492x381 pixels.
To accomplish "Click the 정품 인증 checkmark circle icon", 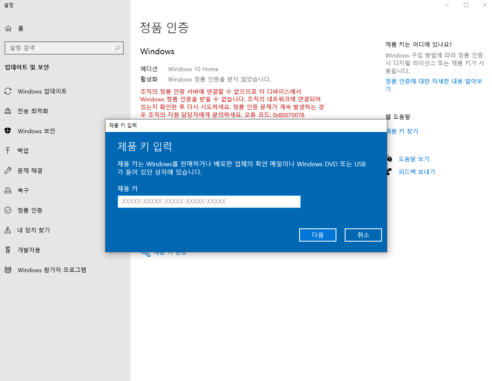I will point(8,210).
